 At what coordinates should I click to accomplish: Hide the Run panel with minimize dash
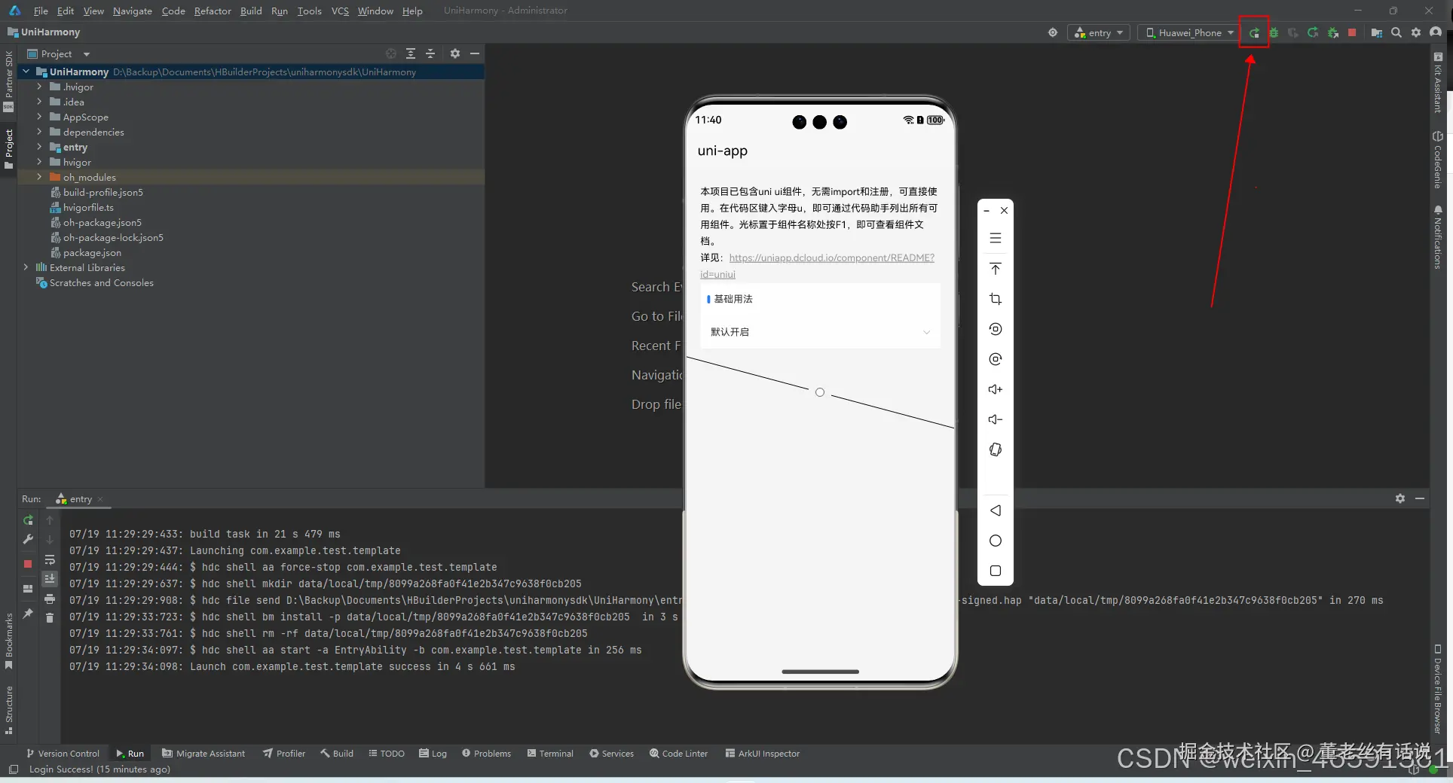point(1420,498)
